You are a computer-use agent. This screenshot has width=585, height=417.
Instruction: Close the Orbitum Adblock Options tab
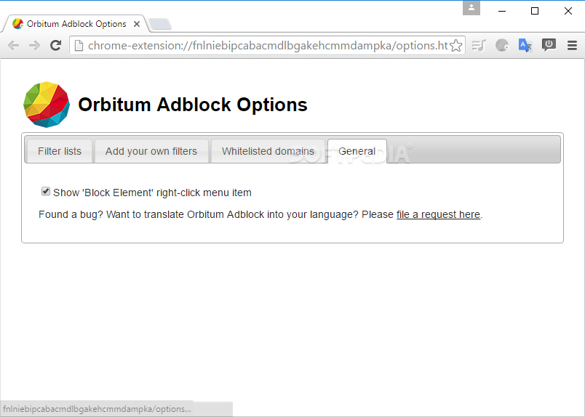click(x=137, y=24)
